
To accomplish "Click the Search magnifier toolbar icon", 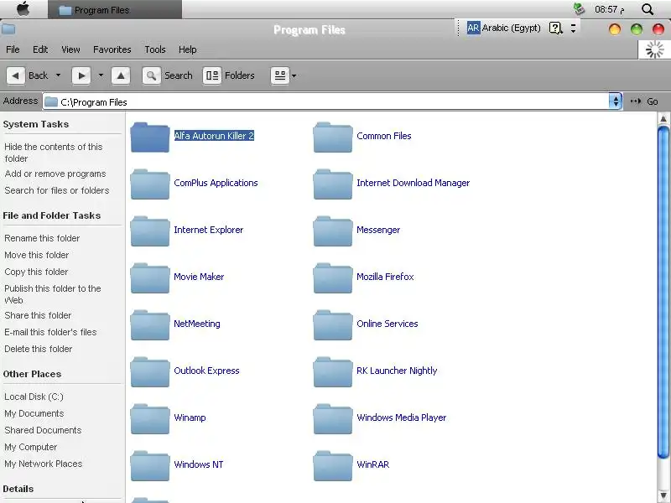I will tap(151, 75).
